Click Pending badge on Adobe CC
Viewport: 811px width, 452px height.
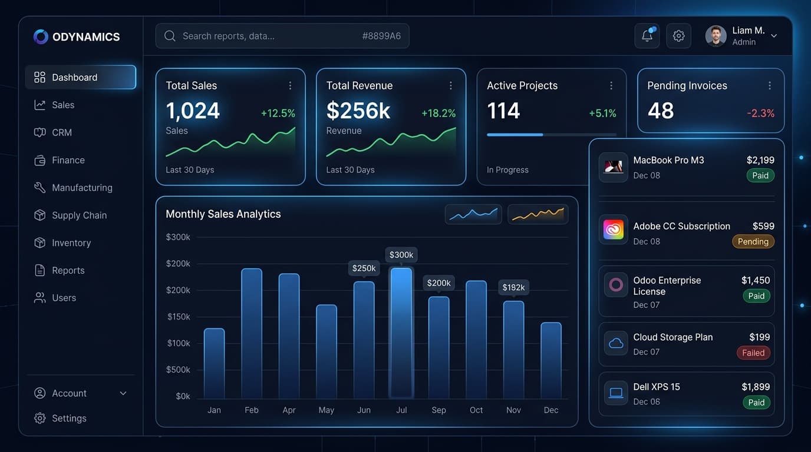tap(753, 241)
